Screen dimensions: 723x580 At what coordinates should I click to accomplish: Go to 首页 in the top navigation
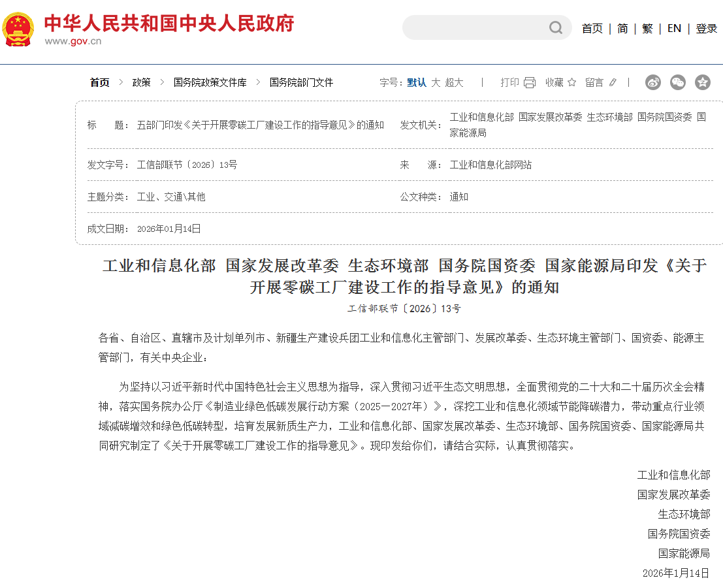coord(592,29)
